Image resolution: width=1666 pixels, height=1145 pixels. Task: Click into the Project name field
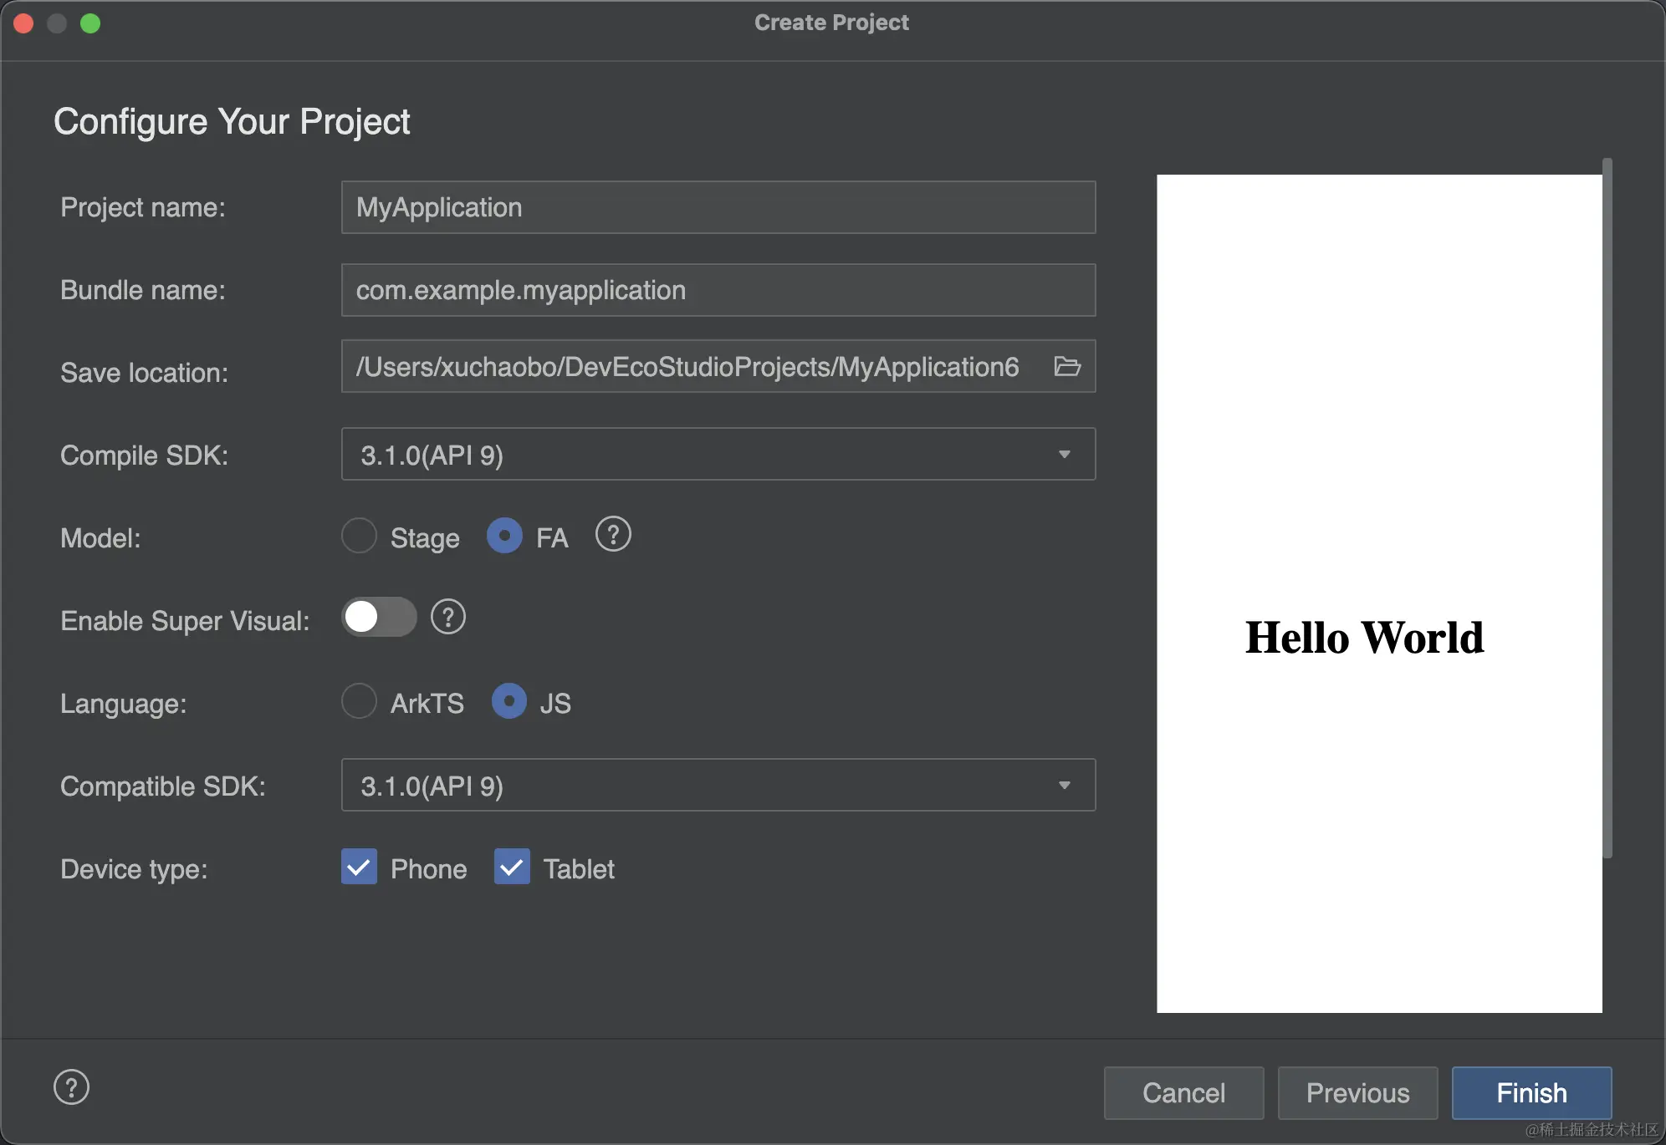click(x=718, y=207)
